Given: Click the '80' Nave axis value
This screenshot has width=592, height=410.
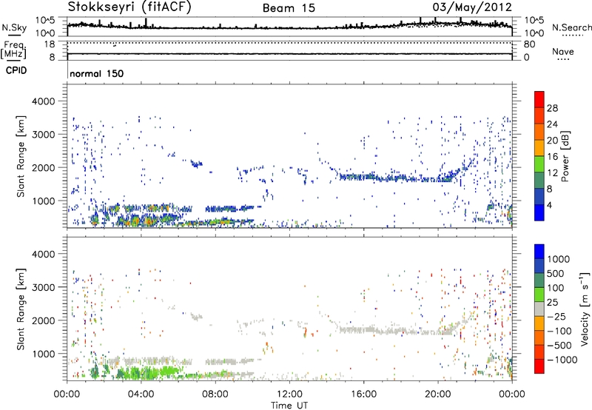Looking at the screenshot, I should tap(529, 44).
